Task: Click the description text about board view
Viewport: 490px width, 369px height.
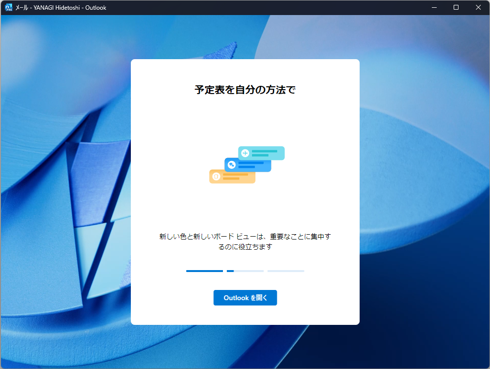Action: (x=245, y=241)
